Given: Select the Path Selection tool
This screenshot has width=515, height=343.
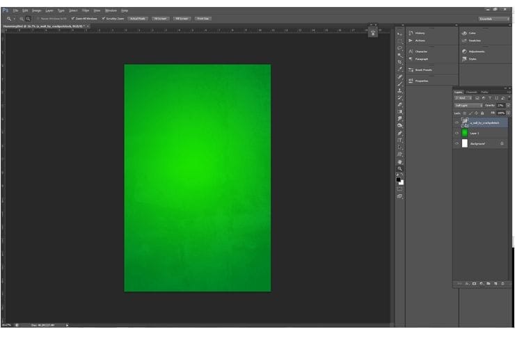Looking at the screenshot, I should (x=399, y=147).
